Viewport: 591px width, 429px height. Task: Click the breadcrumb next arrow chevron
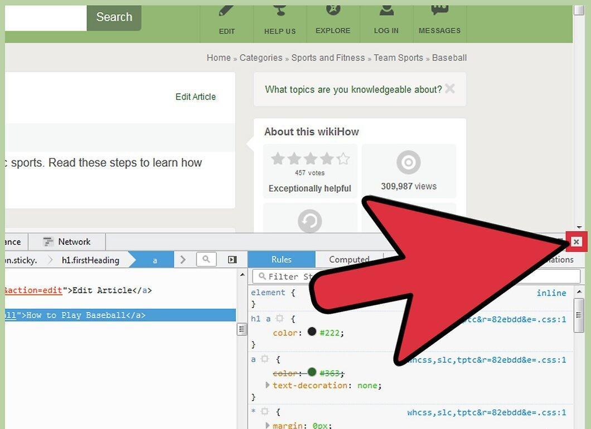tap(183, 260)
